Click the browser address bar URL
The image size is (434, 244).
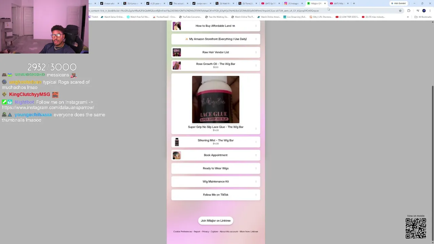tap(203, 11)
